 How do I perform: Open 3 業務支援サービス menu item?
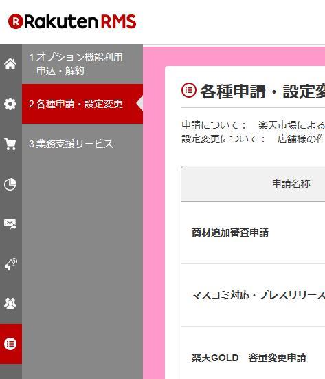pos(82,144)
